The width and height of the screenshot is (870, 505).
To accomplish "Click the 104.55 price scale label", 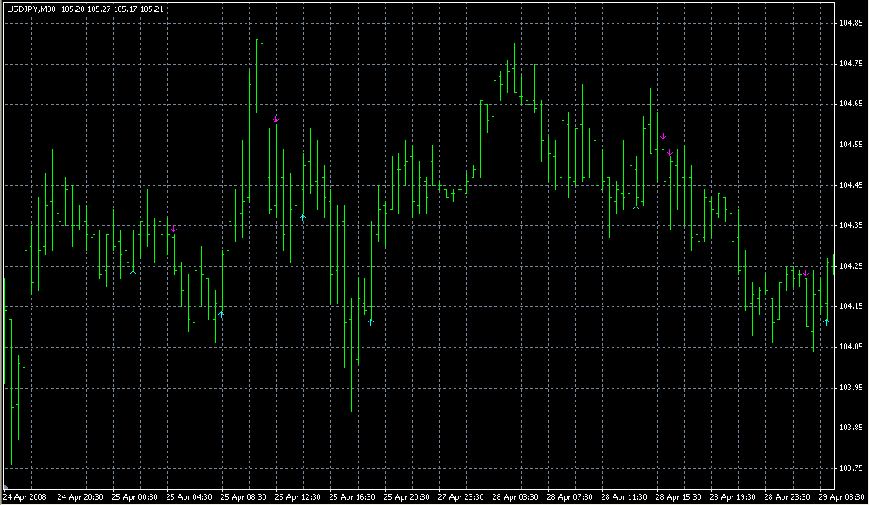I will coord(851,145).
